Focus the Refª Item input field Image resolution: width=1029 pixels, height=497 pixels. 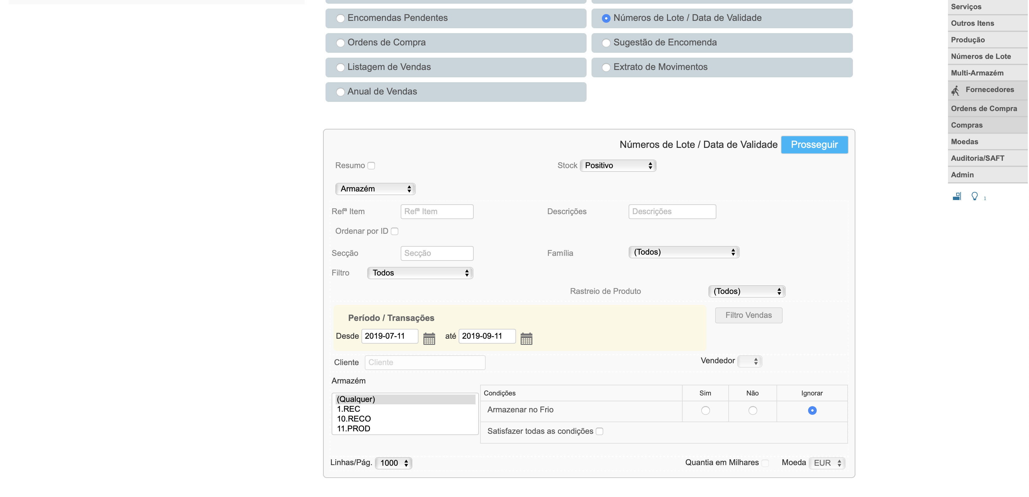click(437, 212)
